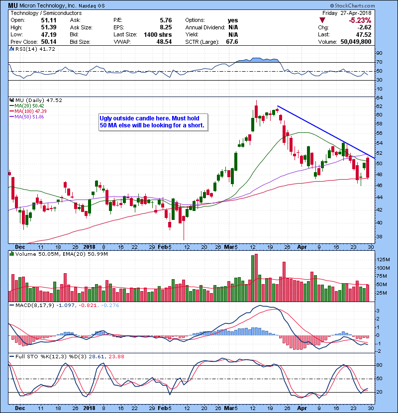
Task: Click the Last Size 1400 shrs value
Action: 158,34
